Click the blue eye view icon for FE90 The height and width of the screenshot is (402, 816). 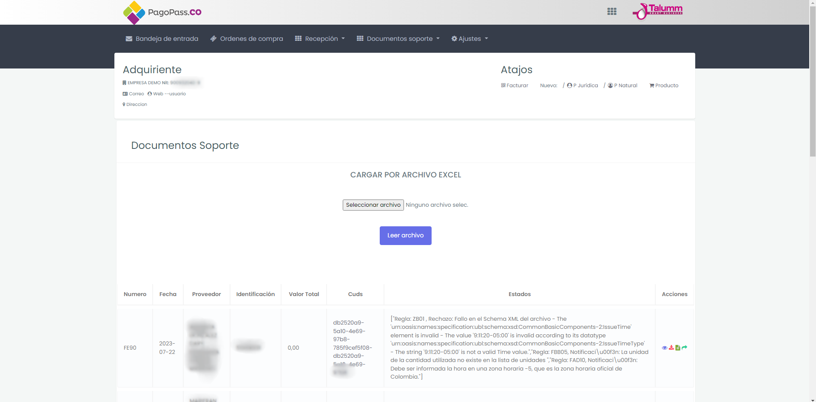(665, 348)
